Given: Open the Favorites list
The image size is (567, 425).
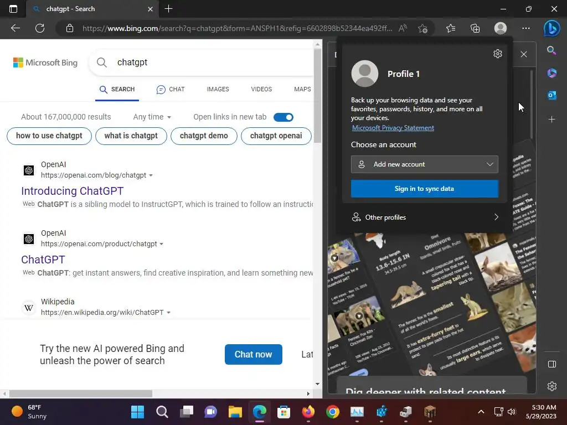Looking at the screenshot, I should 451,28.
